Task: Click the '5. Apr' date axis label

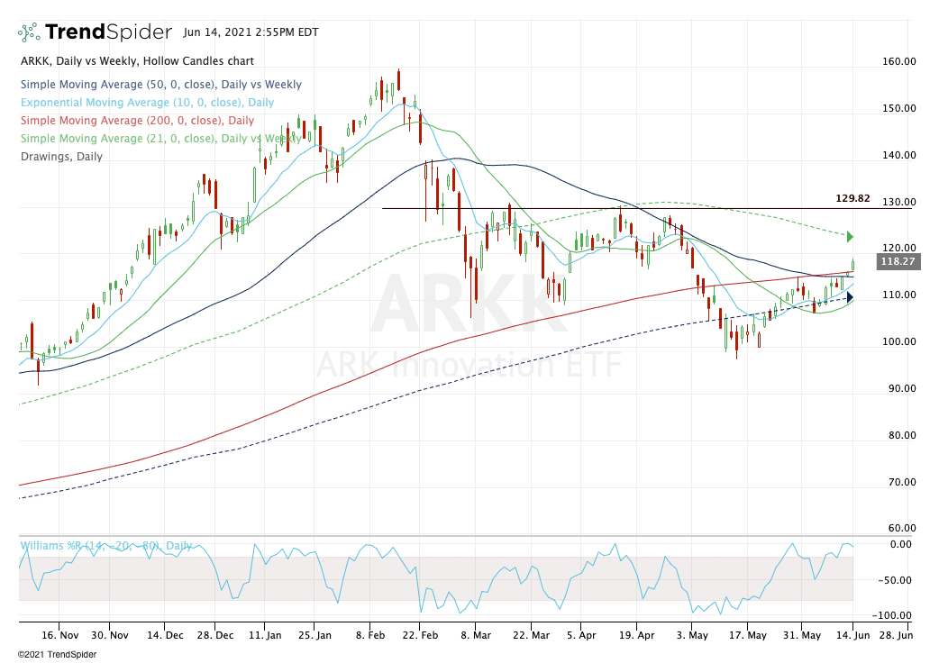Action: [581, 635]
